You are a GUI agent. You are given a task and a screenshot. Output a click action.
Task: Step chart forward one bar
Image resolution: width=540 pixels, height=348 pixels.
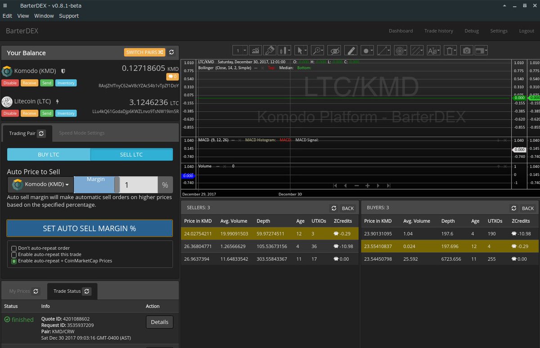tap(378, 185)
